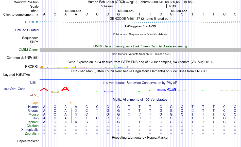Select the Rhesus species row label
The image size is (241, 147).
(x=33, y=111)
